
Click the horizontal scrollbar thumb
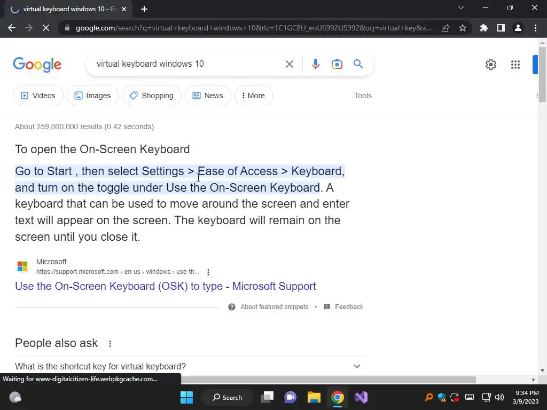pos(329,380)
